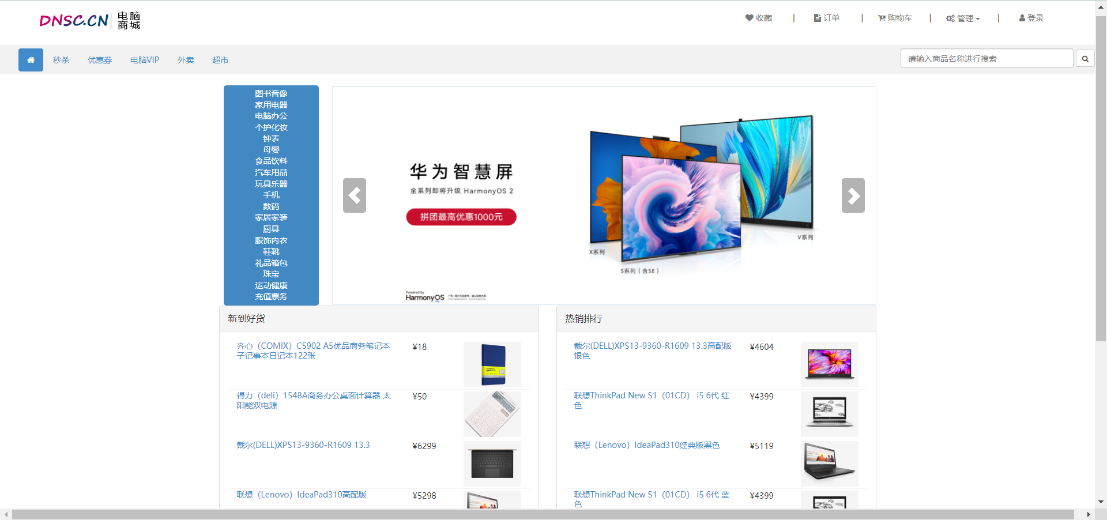The width and height of the screenshot is (1107, 520).
Task: Show next carousel slide arrow
Action: 853,195
